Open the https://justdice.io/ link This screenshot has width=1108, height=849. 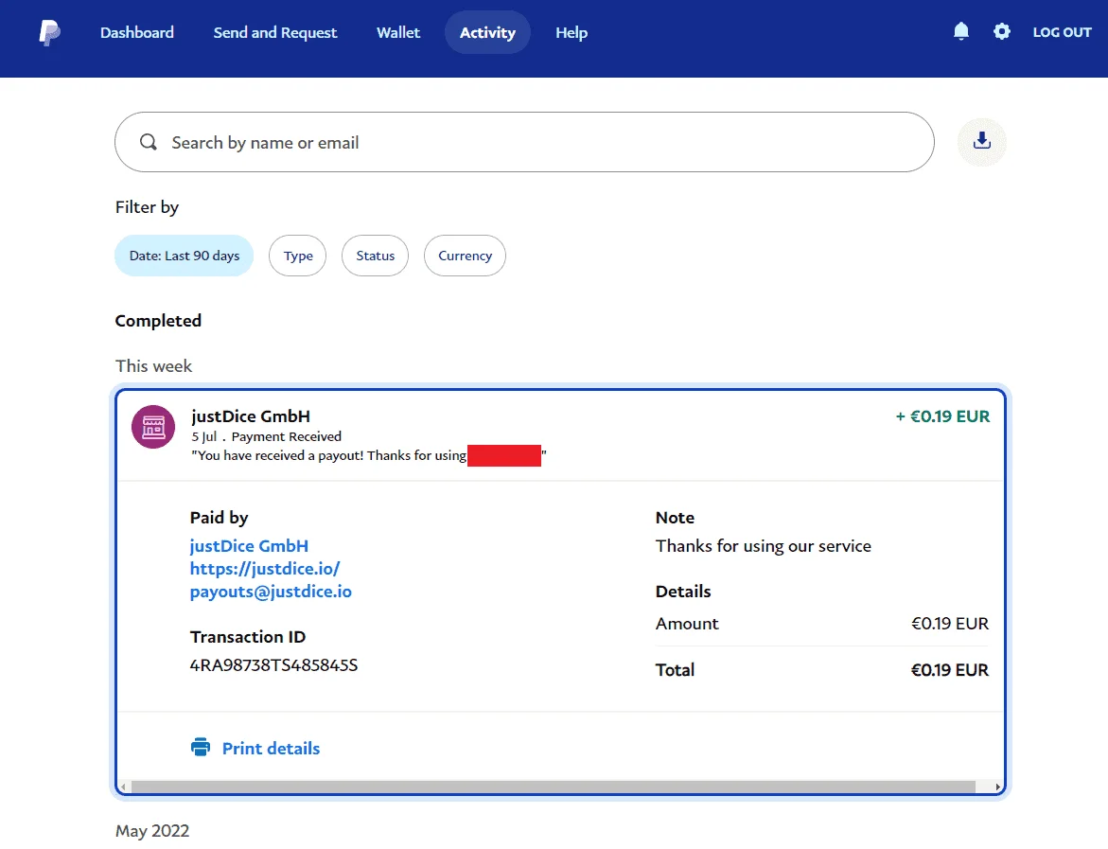265,568
